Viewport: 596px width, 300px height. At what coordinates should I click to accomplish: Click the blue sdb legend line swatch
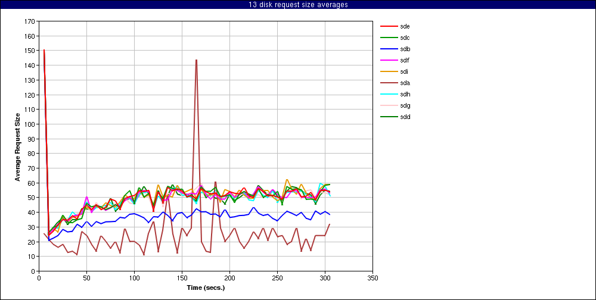[x=389, y=49]
